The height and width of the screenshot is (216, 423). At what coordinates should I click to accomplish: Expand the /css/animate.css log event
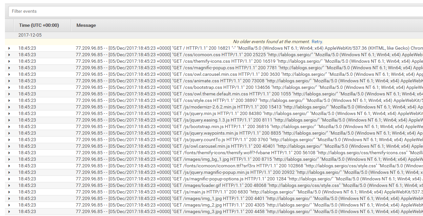coord(9,81)
